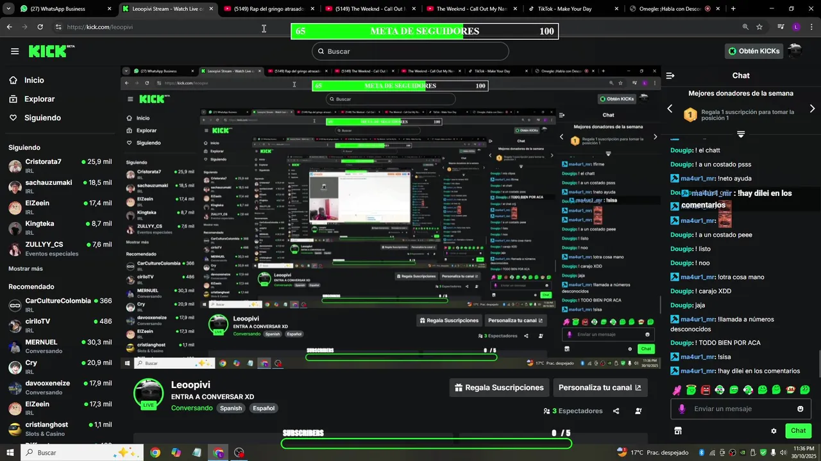The height and width of the screenshot is (461, 821).
Task: Open Cristorata7 channel in Siguiendo
Action: point(60,166)
